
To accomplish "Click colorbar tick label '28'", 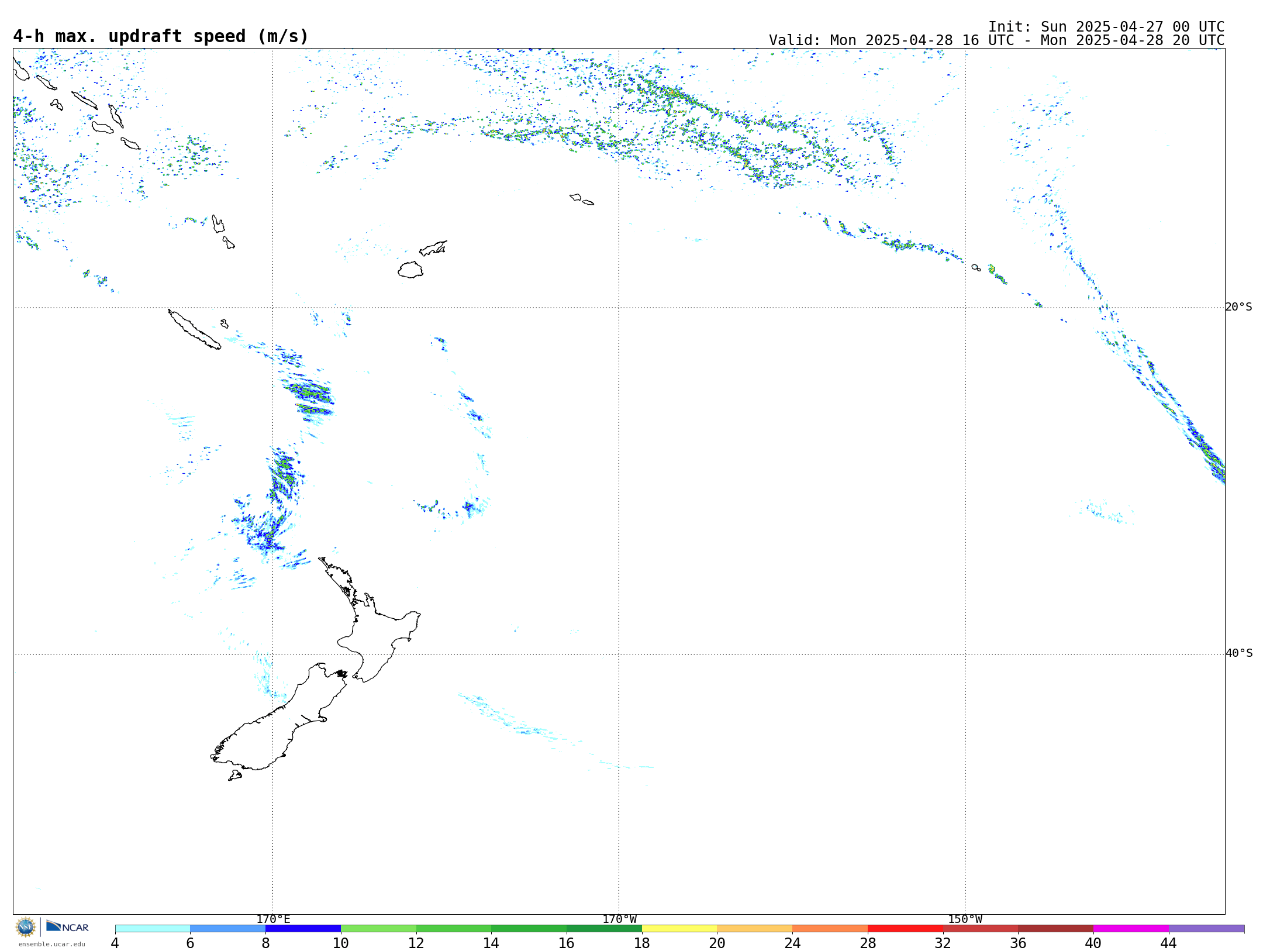I will 868,943.
